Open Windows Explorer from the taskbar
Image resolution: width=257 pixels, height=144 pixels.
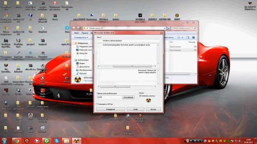(x=67, y=141)
